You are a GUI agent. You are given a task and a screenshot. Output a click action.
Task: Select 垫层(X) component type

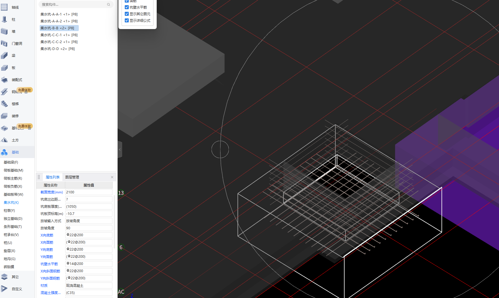point(9,251)
